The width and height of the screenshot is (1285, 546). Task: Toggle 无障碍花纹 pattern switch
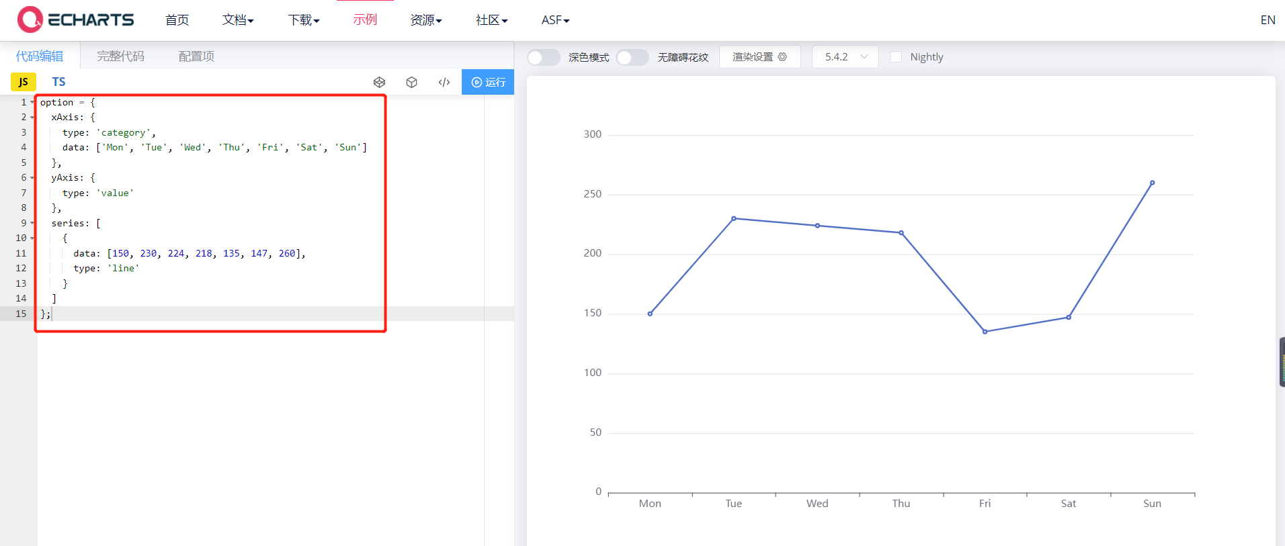tap(632, 57)
